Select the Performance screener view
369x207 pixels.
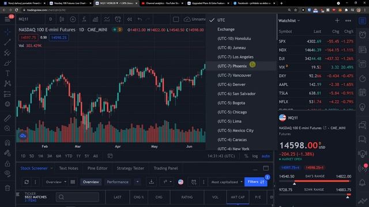(x=118, y=182)
